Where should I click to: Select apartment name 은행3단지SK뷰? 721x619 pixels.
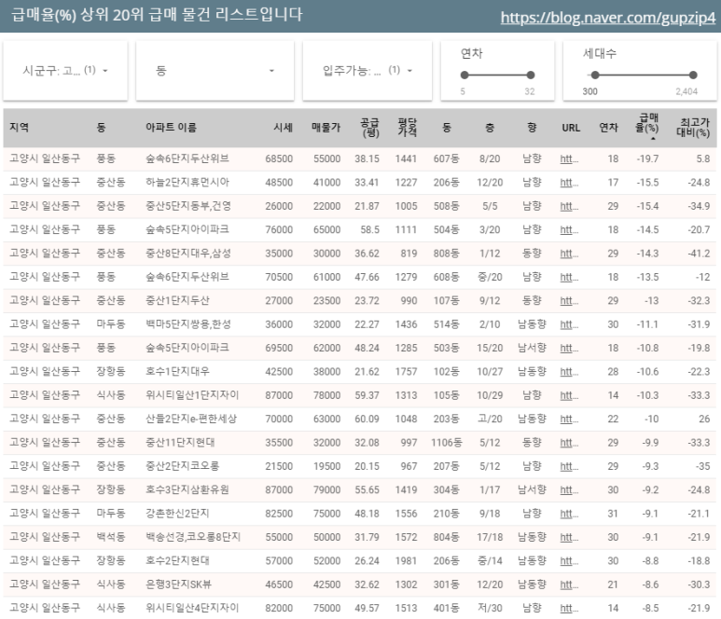(178, 585)
